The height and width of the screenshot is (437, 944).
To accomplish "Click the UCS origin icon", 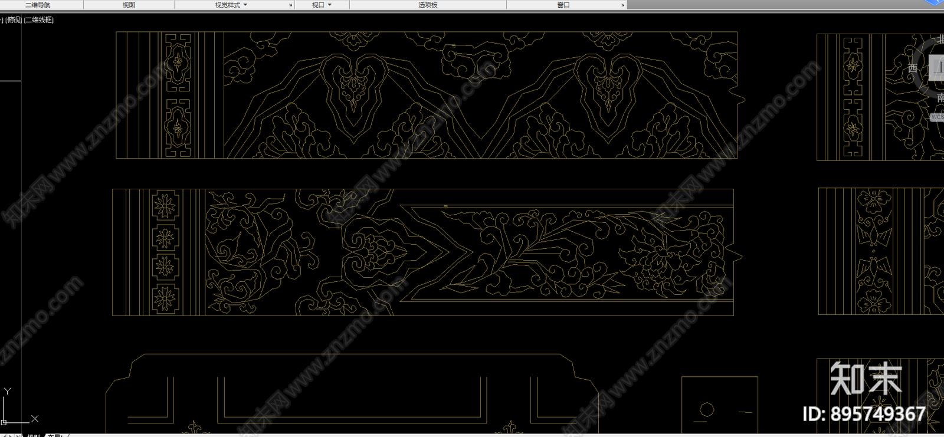I will 4,422.
